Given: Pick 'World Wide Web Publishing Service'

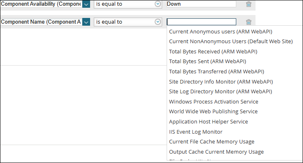Looking at the screenshot, I should (x=213, y=111).
